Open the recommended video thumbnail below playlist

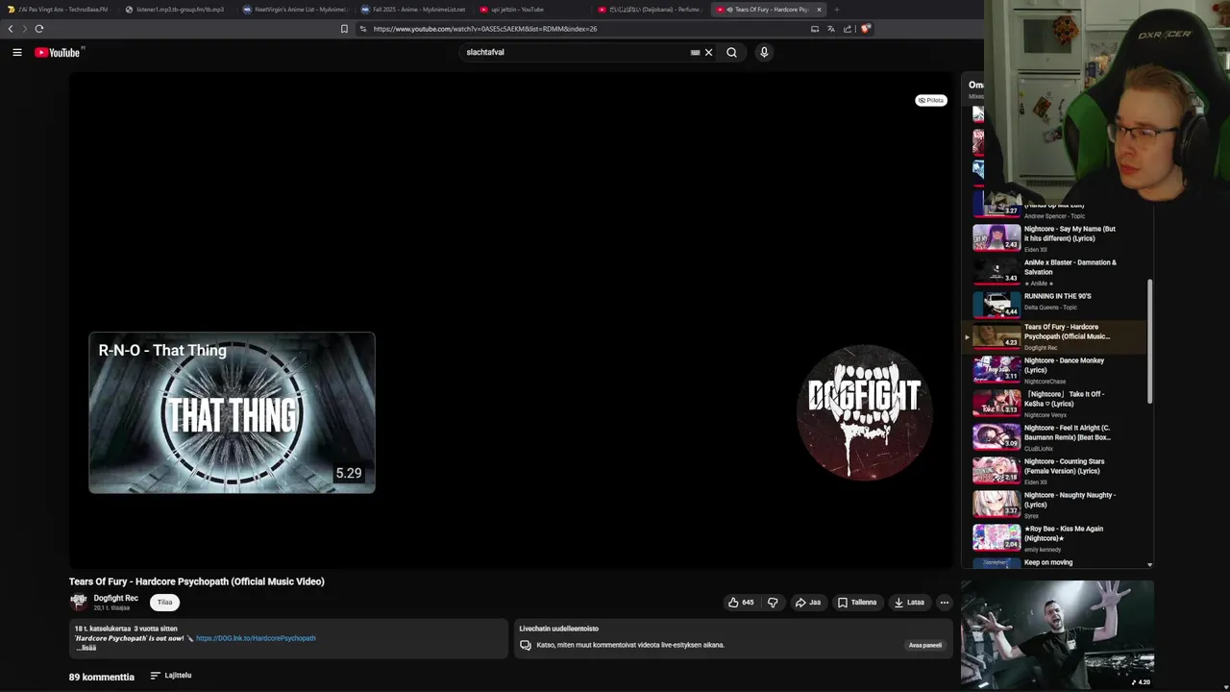click(1057, 634)
